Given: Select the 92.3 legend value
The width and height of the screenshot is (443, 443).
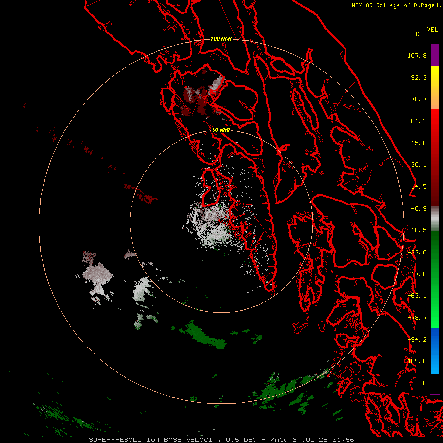Looking at the screenshot, I should pyautogui.click(x=419, y=77).
